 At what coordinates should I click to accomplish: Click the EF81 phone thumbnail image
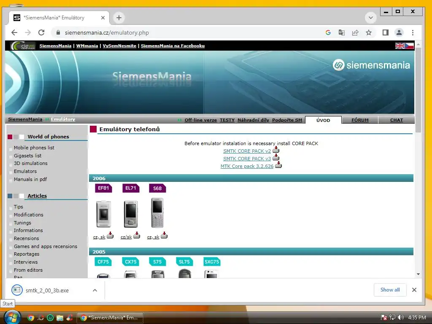(104, 214)
